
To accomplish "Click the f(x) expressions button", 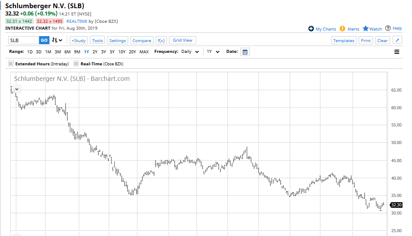I will 161,40.
